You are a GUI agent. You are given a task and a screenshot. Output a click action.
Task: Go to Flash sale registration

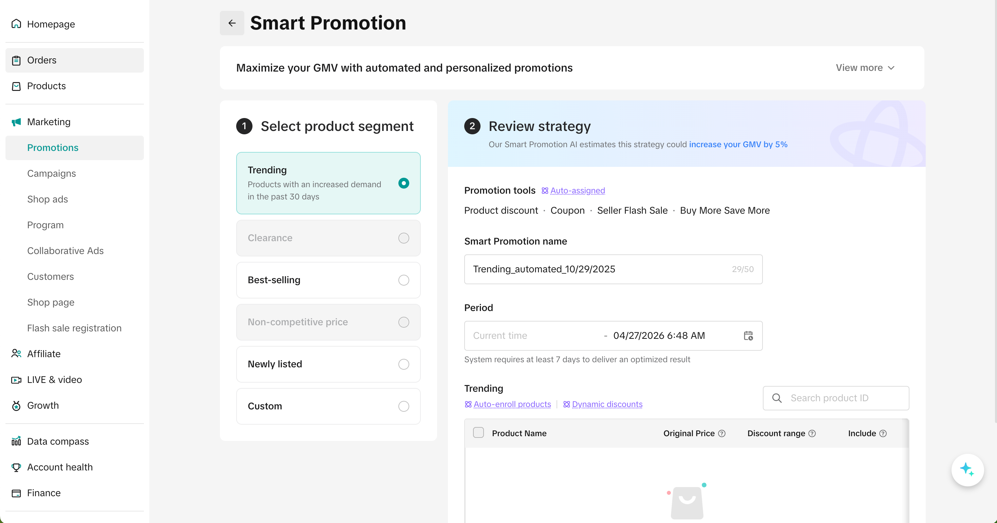coord(74,328)
